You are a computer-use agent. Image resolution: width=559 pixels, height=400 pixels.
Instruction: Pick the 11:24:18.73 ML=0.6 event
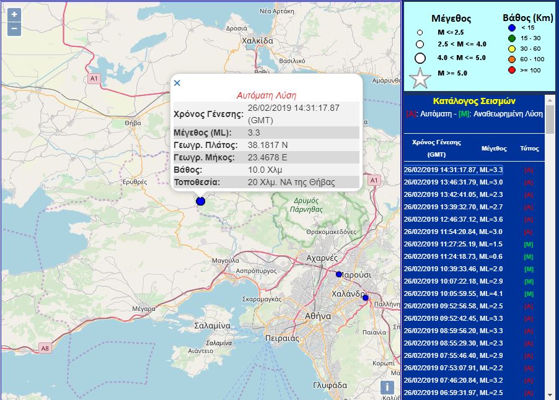[x=453, y=256]
